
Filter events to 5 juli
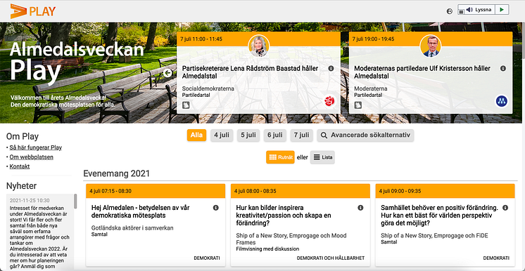(x=248, y=135)
